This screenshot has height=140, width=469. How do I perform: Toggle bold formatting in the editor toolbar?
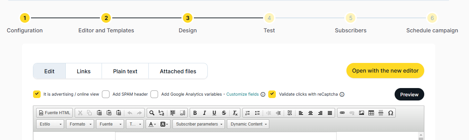[x=195, y=113]
